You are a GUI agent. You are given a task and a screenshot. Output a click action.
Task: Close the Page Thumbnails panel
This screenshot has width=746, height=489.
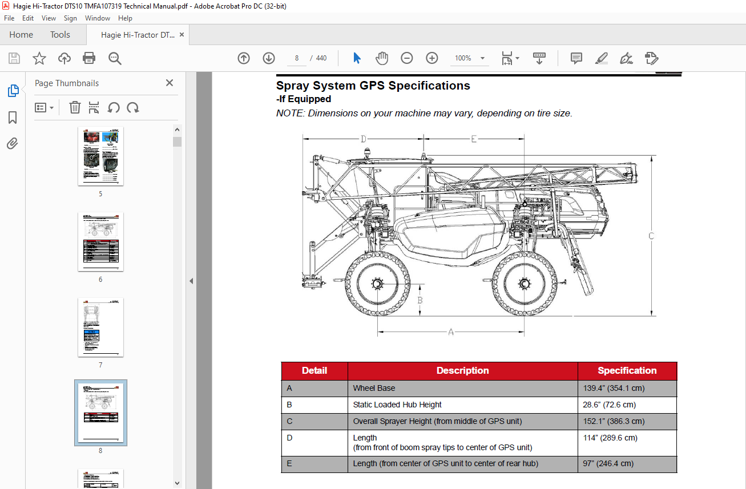[x=170, y=83]
